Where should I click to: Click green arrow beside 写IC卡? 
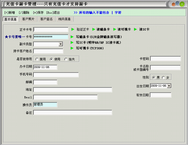click(72, 42)
